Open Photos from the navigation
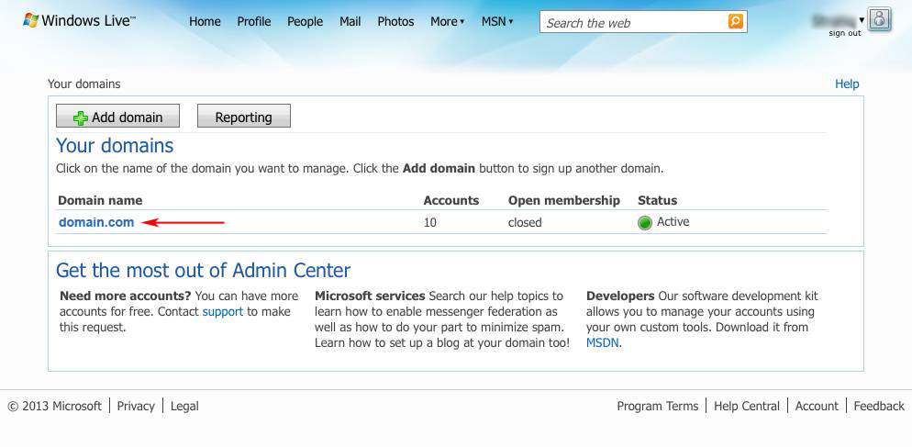This screenshot has width=912, height=447. pyautogui.click(x=395, y=21)
